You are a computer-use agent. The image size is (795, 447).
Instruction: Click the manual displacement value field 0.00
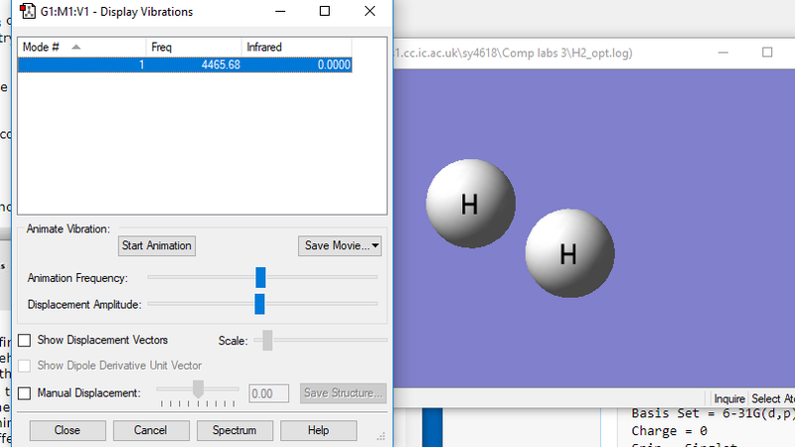[x=268, y=393]
